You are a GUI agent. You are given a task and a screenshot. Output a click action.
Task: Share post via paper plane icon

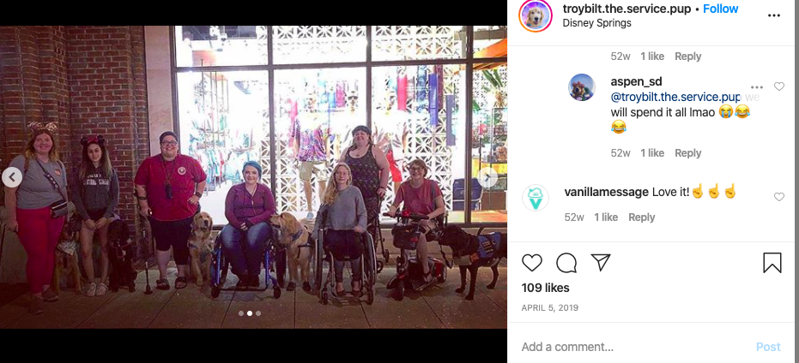601,262
